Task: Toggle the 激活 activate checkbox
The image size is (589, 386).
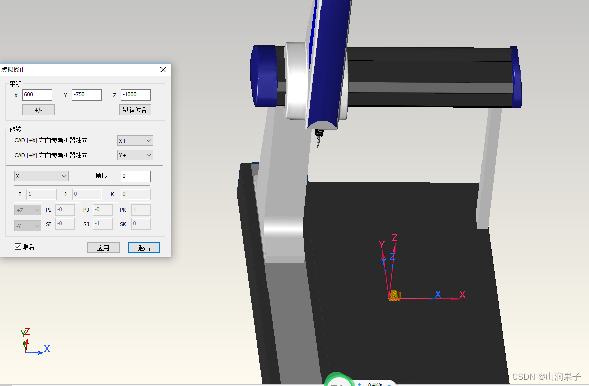Action: point(18,247)
